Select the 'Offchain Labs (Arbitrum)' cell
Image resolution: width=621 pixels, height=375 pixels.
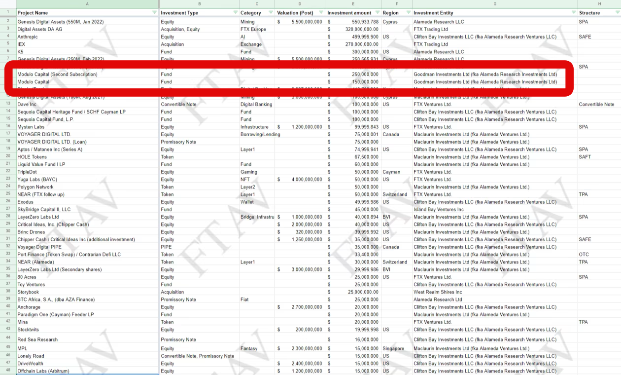coord(87,371)
